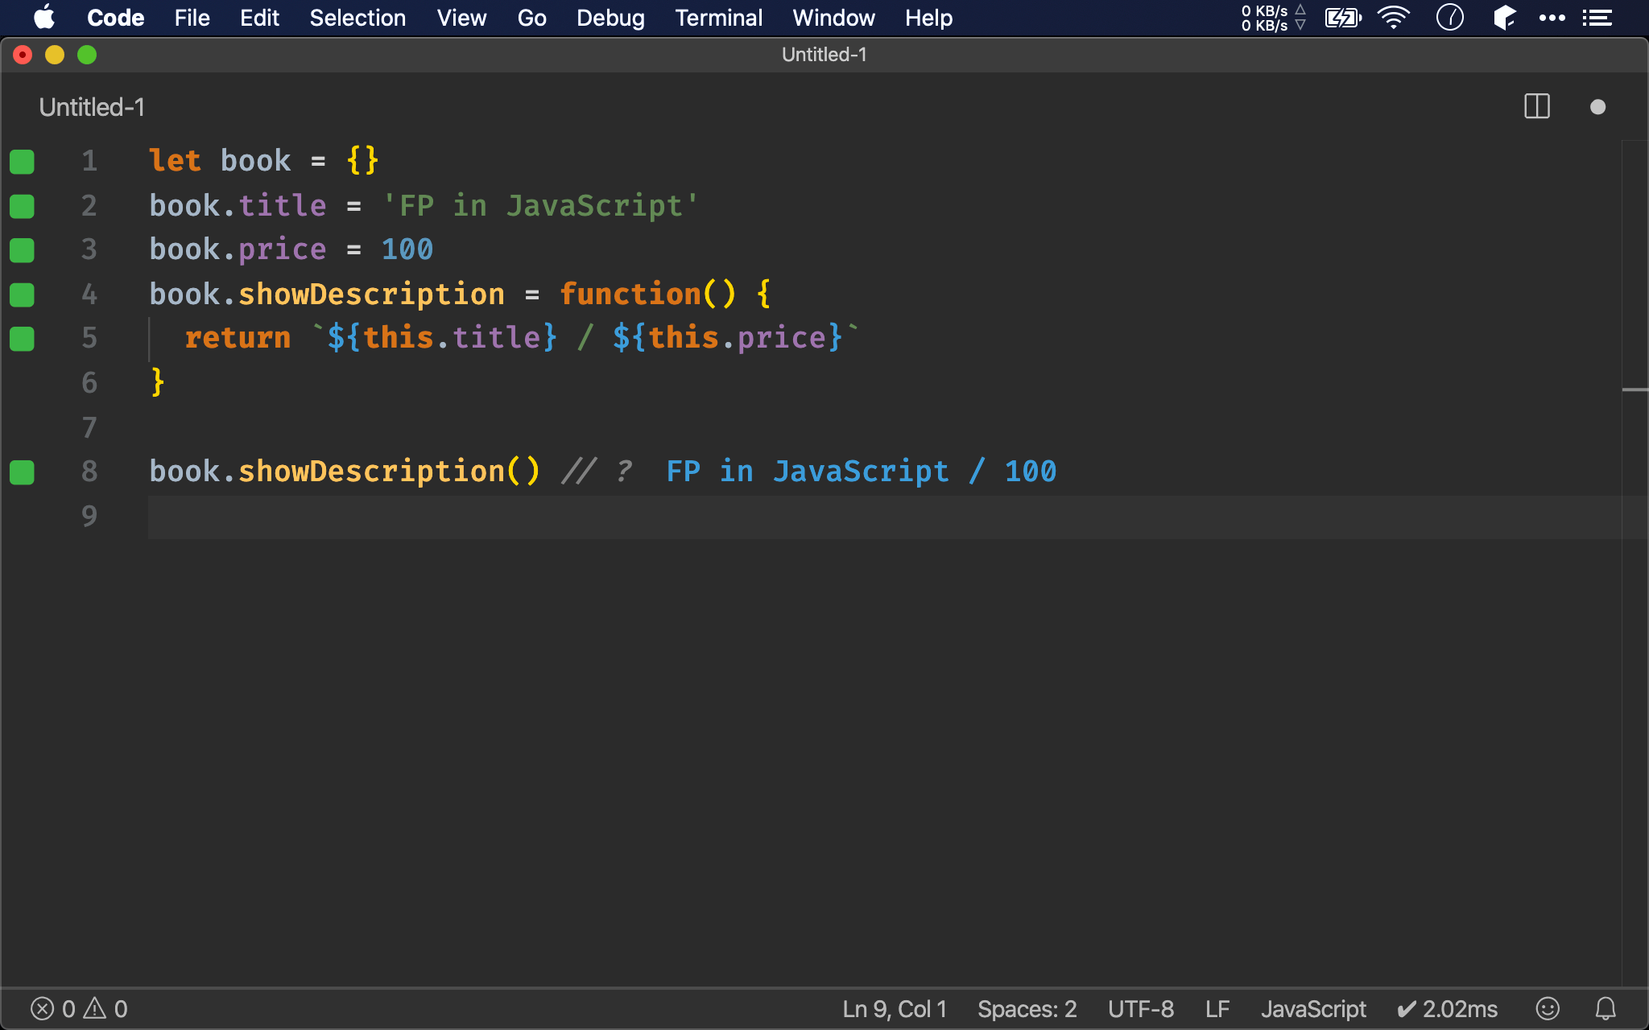Screen dimensions: 1649x1030
Task: Click green coverage indicator on line 1
Action: tap(22, 161)
